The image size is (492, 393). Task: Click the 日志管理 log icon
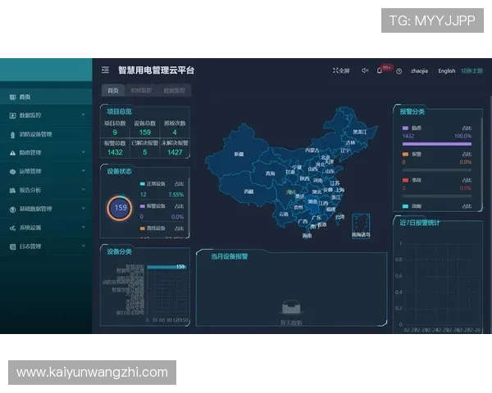pyautogui.click(x=12, y=247)
